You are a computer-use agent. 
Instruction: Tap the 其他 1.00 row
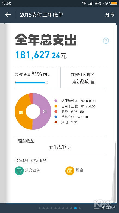click(66, 122)
